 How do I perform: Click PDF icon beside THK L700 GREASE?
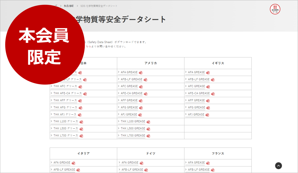click(148, 136)
